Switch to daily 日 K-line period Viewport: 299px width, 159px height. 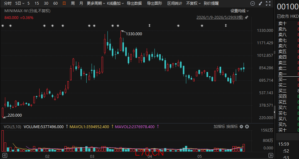coord(64,3)
